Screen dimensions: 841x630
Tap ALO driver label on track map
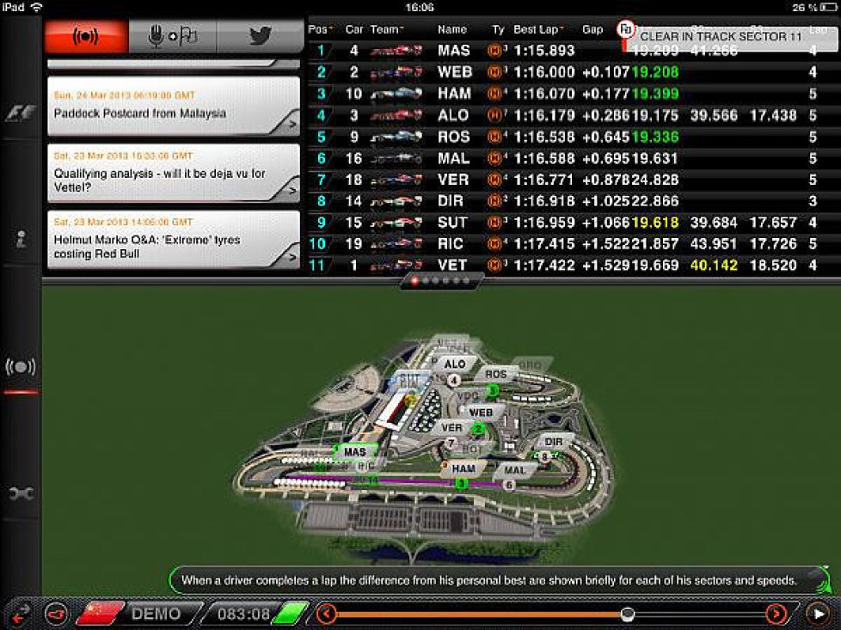pyautogui.click(x=455, y=364)
